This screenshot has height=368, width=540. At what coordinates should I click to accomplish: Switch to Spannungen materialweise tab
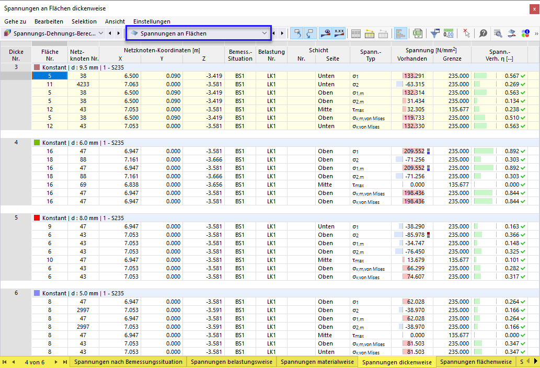click(x=317, y=362)
